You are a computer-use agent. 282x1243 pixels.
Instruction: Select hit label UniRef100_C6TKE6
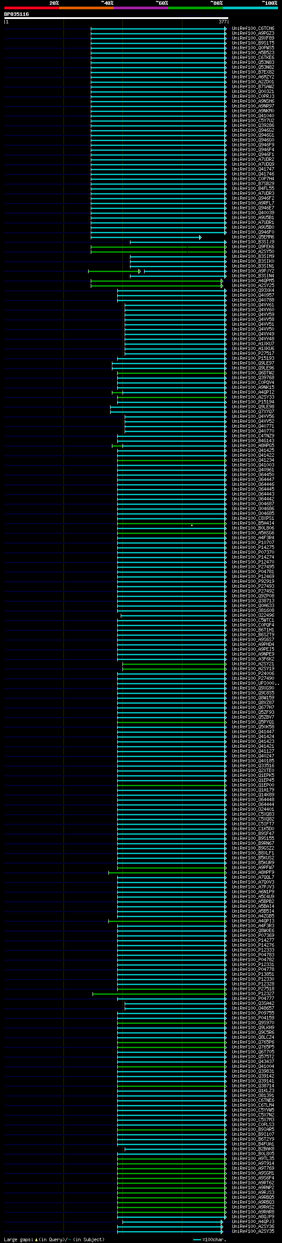pos(252,57)
